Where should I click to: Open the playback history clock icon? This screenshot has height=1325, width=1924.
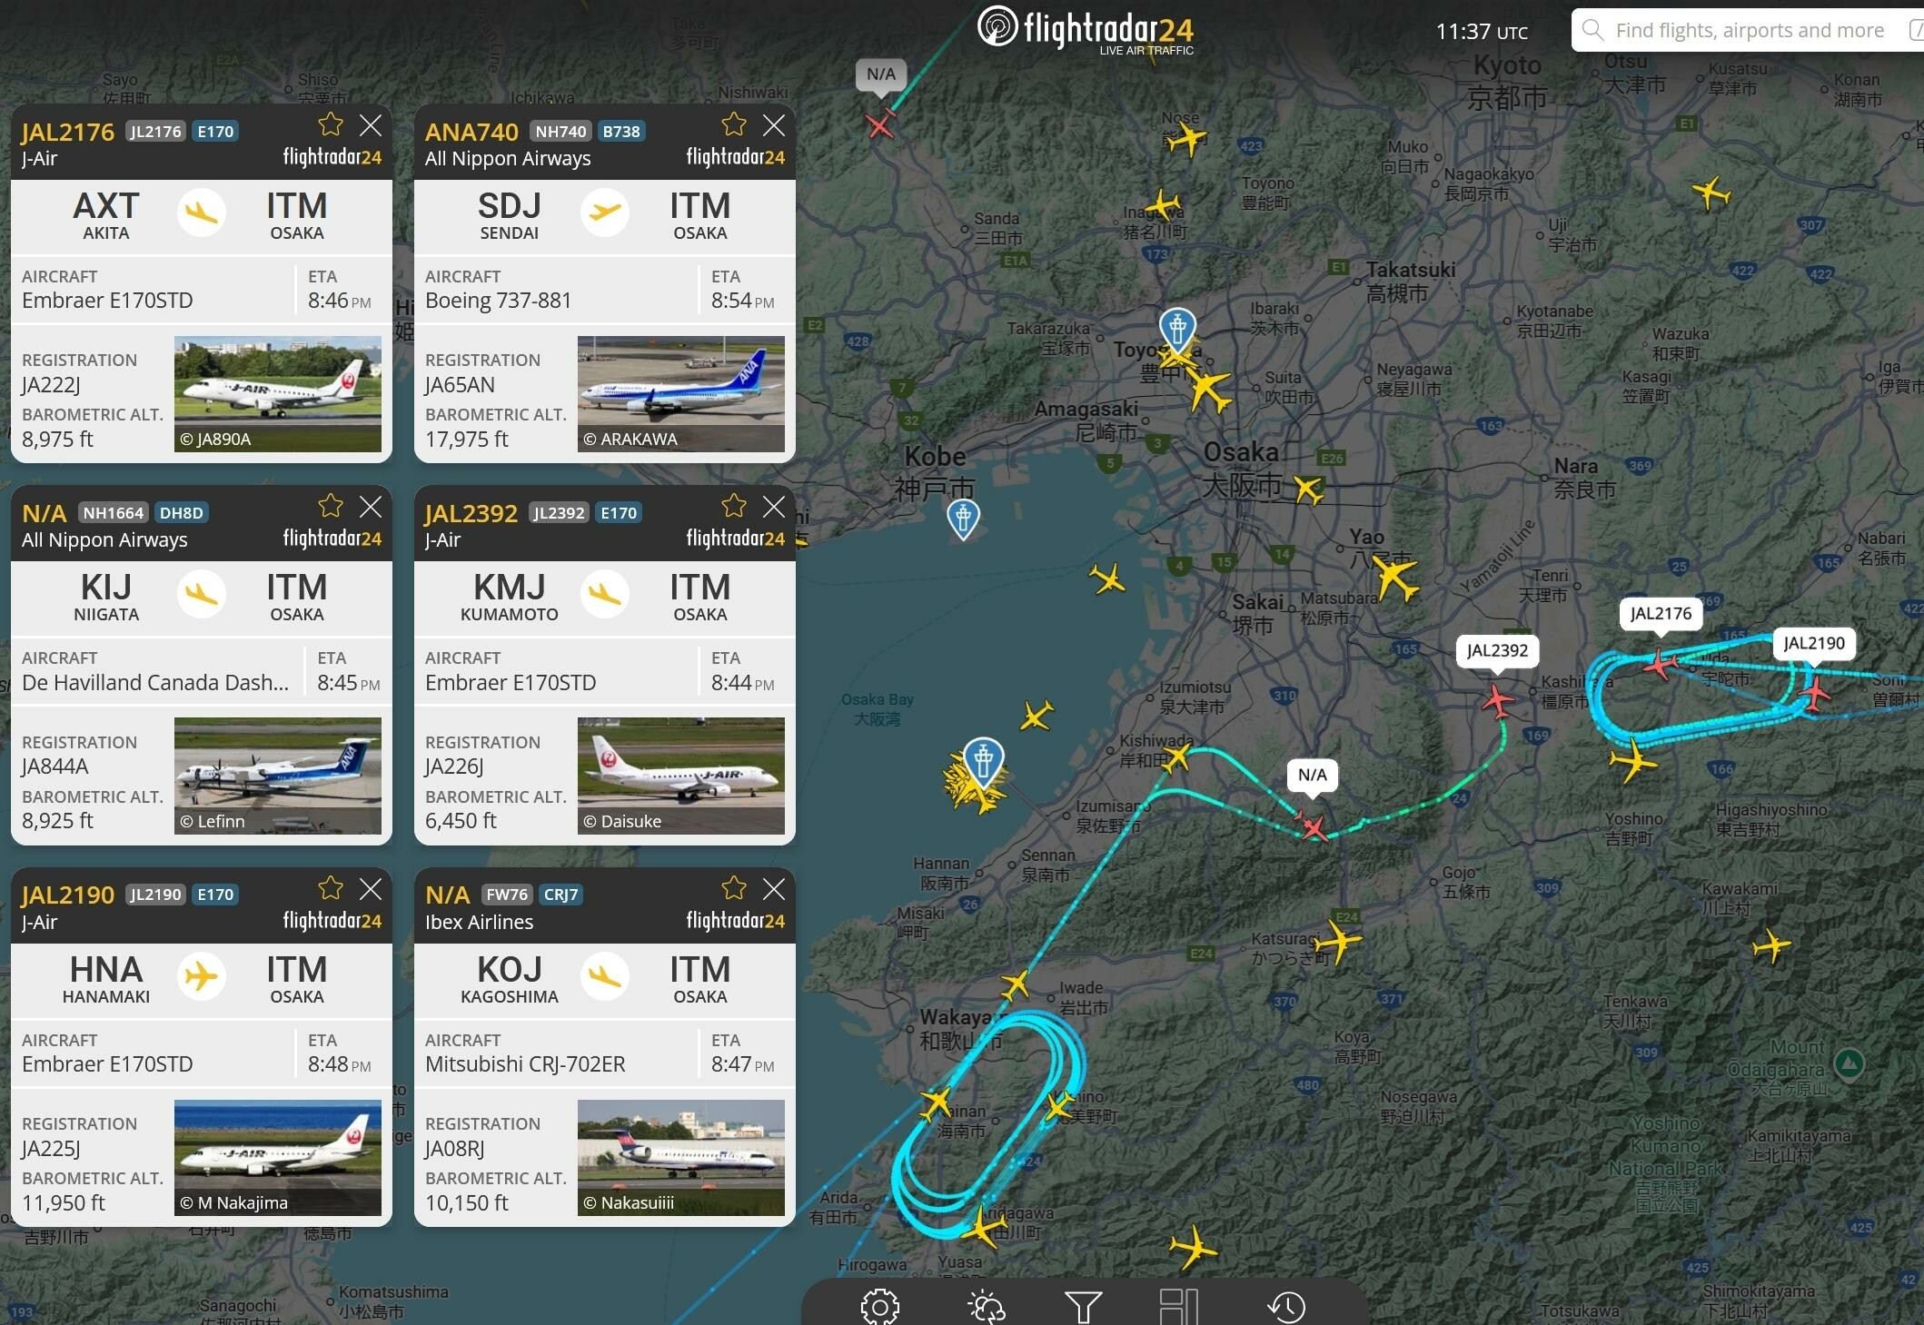(1286, 1307)
